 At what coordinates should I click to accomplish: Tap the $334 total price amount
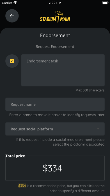pos(52,168)
